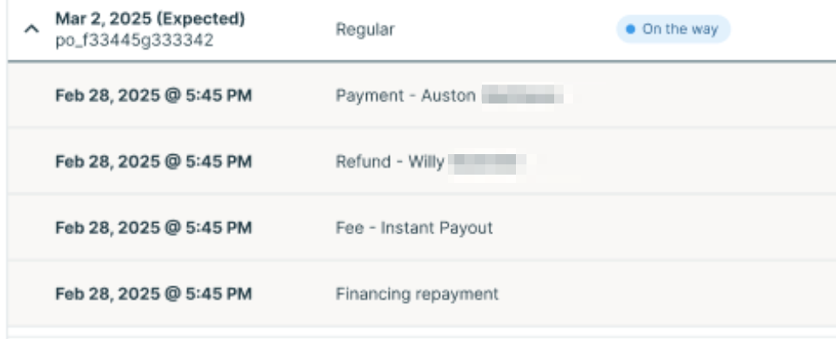Click the Regular payout type label

coord(365,29)
